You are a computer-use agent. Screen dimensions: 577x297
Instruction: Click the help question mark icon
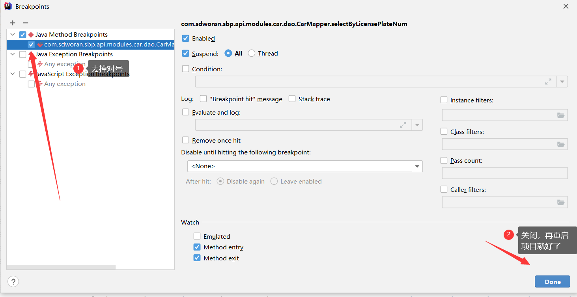(13, 281)
